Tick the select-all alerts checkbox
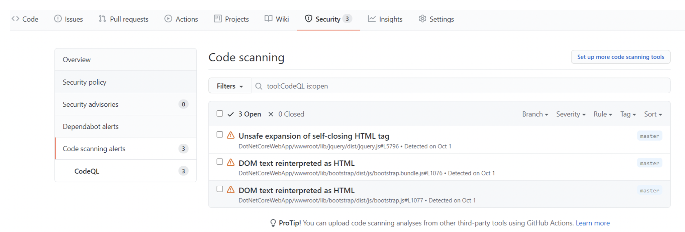This screenshot has width=685, height=232. pyautogui.click(x=220, y=114)
